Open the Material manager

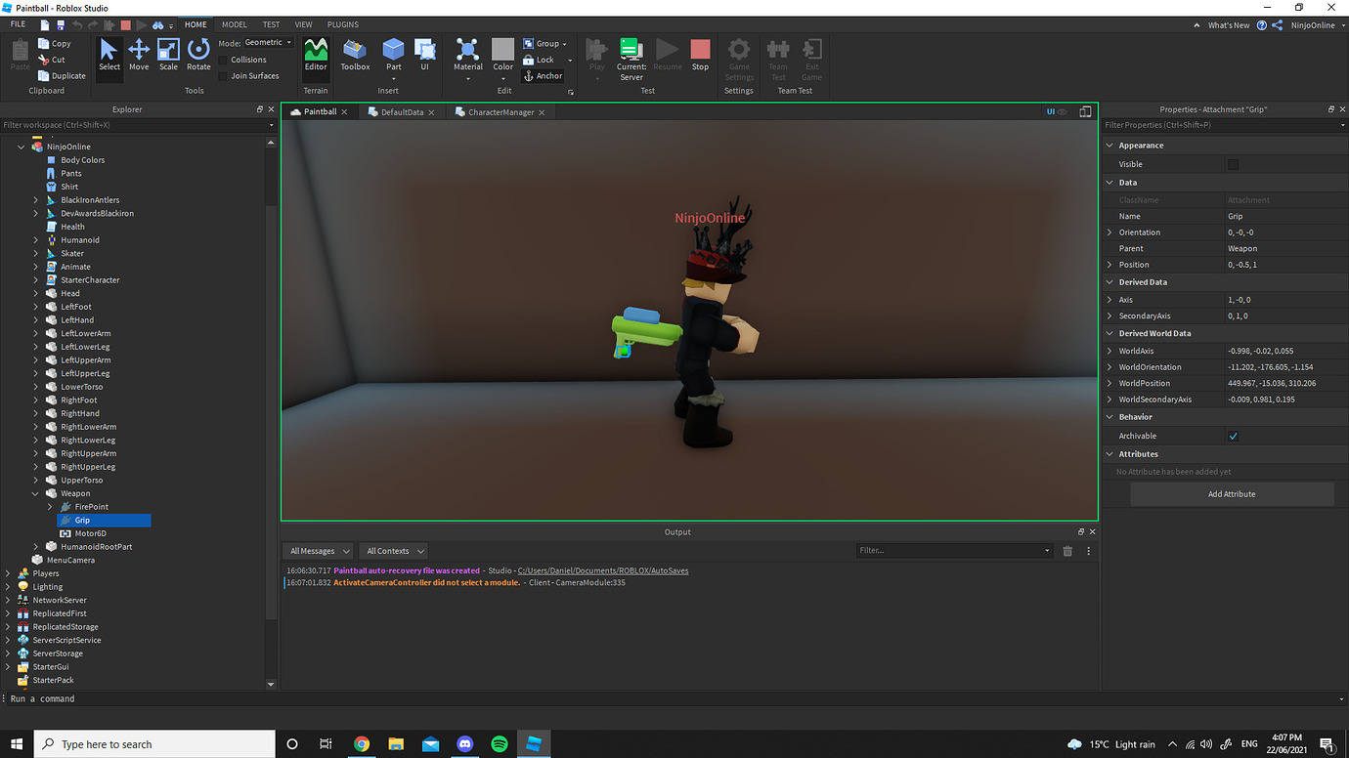point(467,55)
